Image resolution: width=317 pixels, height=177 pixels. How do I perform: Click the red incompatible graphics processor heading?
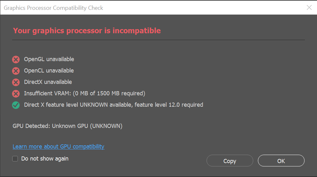87,31
